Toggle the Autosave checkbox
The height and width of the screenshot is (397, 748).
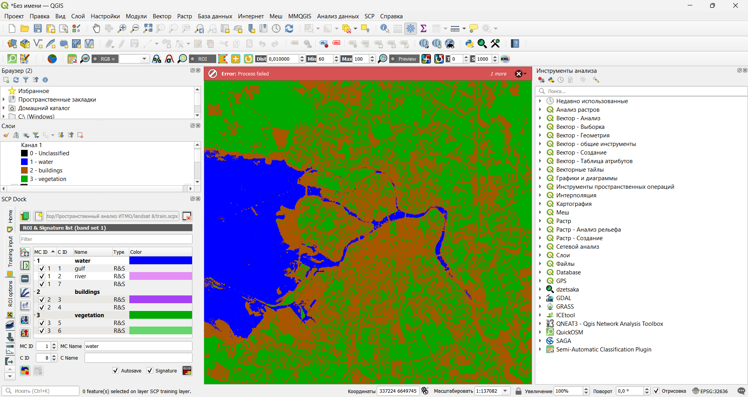pyautogui.click(x=116, y=371)
